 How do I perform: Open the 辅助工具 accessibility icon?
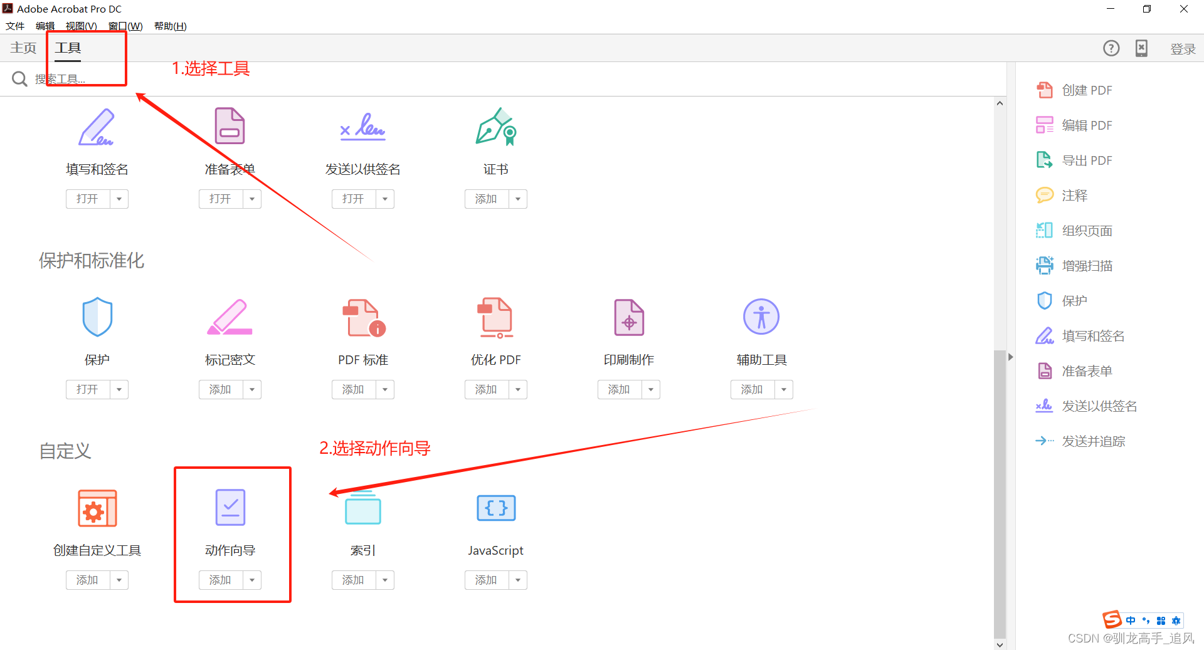click(x=761, y=317)
